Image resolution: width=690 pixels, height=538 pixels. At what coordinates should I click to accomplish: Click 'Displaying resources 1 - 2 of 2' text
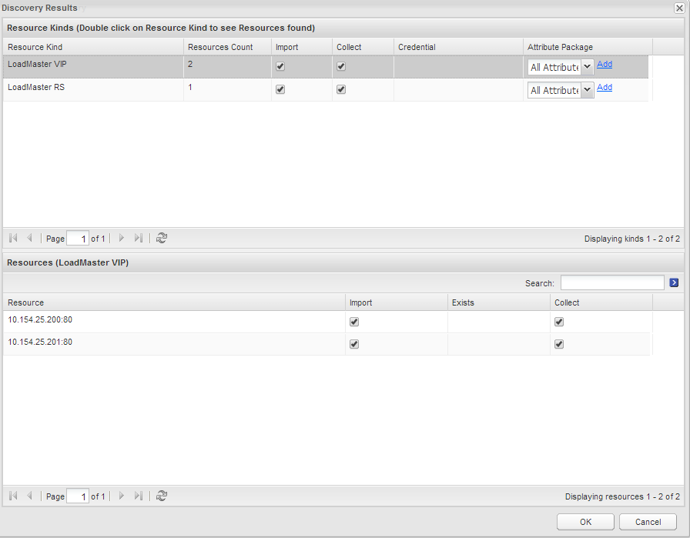pos(622,496)
